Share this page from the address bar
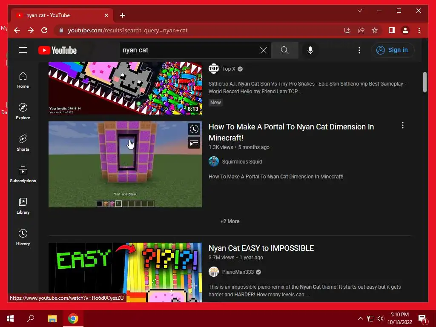 361,30
